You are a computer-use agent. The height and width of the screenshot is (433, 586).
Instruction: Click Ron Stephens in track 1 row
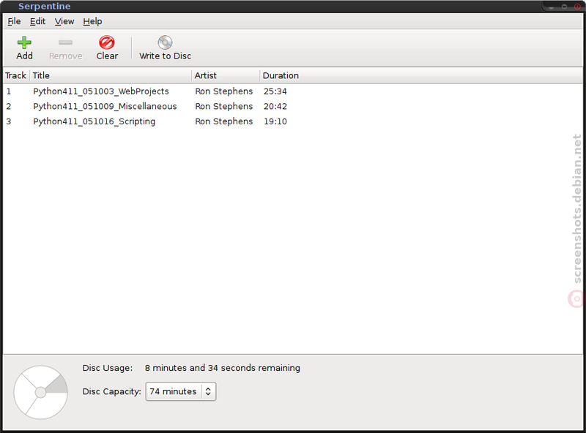(224, 91)
